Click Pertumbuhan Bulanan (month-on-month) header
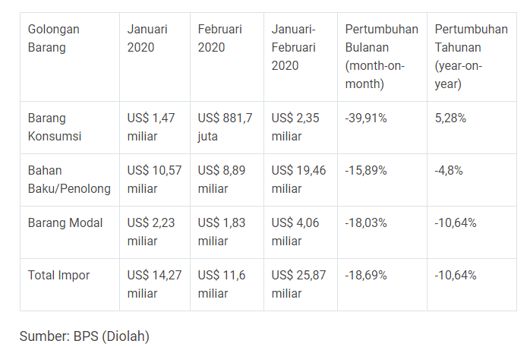The width and height of the screenshot is (530, 347). (382, 57)
